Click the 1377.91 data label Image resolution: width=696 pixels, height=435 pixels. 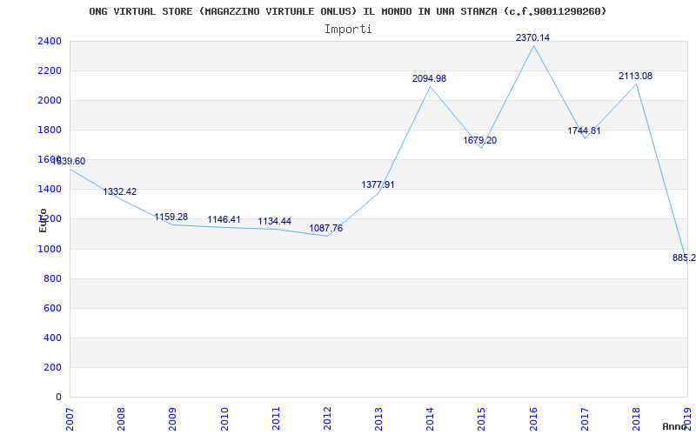coord(378,184)
